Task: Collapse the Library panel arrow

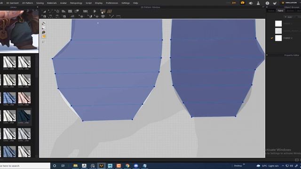Action: click(37, 7)
